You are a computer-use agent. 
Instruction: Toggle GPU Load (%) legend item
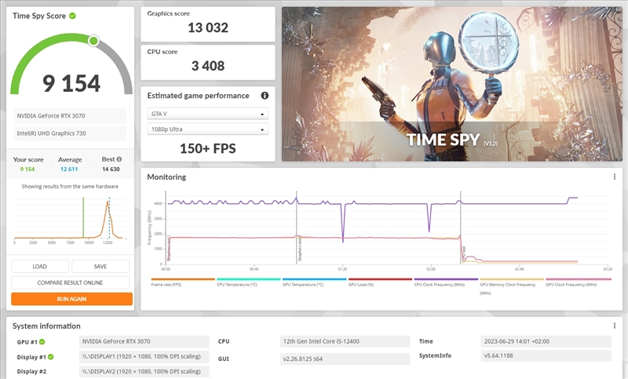380,282
